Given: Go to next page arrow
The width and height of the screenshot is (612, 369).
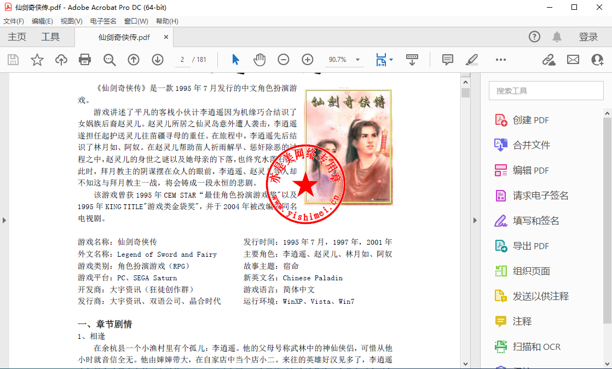Looking at the screenshot, I should 158,60.
